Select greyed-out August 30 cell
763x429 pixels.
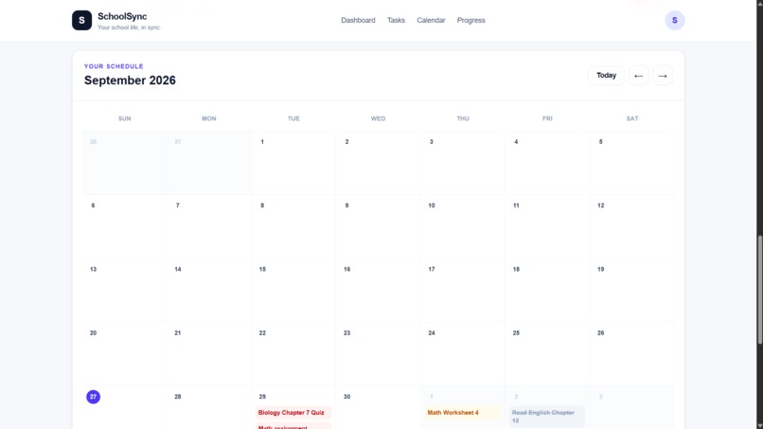(125, 163)
